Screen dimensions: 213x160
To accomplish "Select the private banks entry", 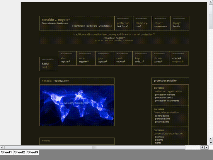I will [162, 122].
